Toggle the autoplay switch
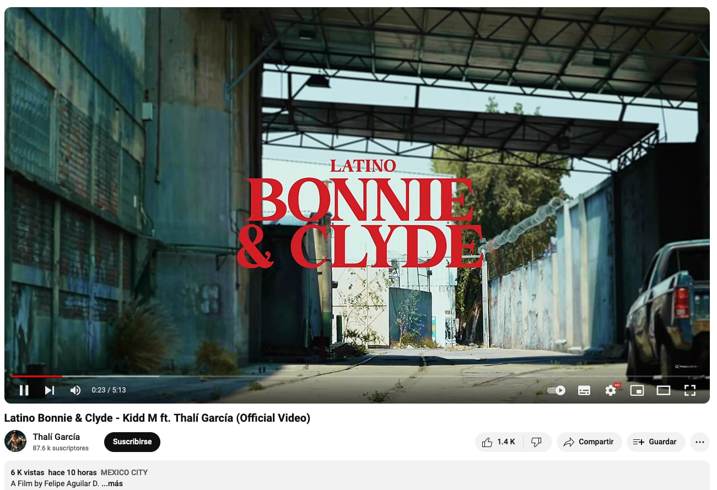Screen dimensions: 717x490 click(x=556, y=390)
